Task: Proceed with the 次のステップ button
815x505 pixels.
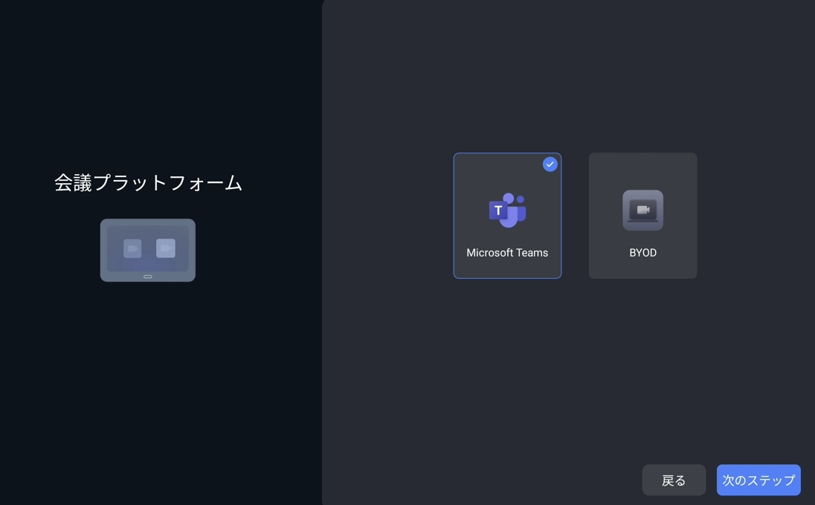Action: tap(759, 480)
